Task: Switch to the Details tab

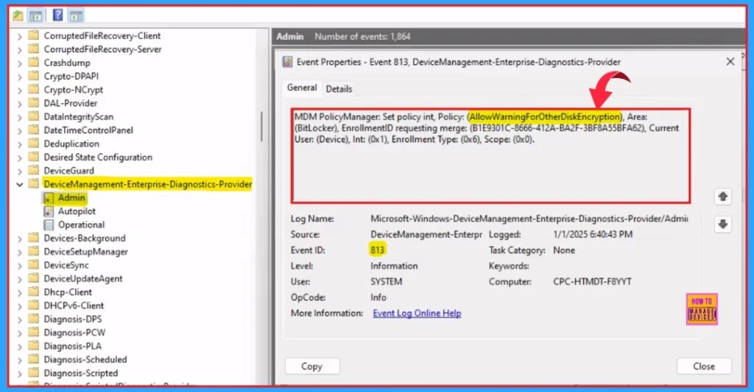Action: click(339, 89)
